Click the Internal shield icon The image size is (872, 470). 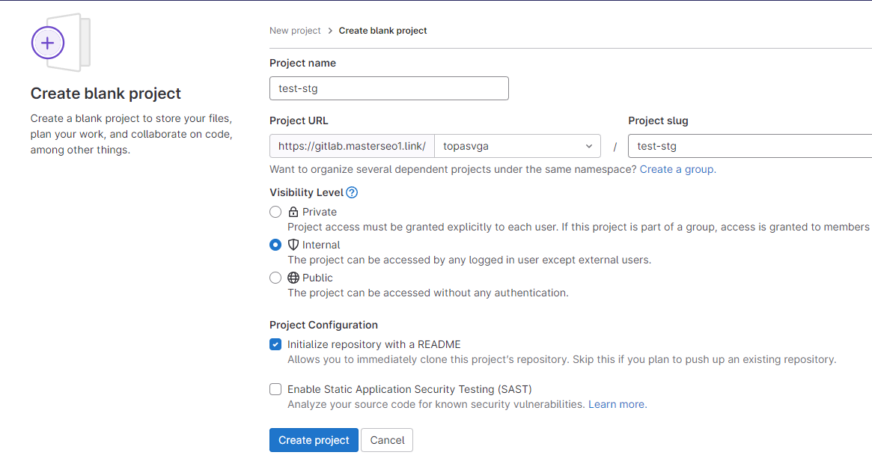point(293,245)
